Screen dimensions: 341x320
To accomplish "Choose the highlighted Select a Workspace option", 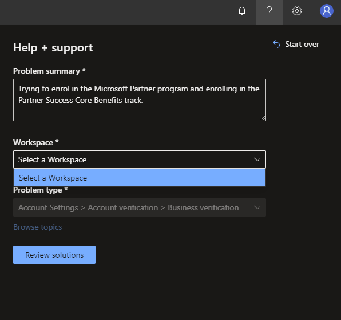I will point(140,178).
